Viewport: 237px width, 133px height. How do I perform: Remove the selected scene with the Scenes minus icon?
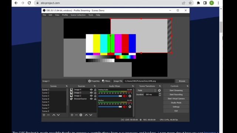49,115
